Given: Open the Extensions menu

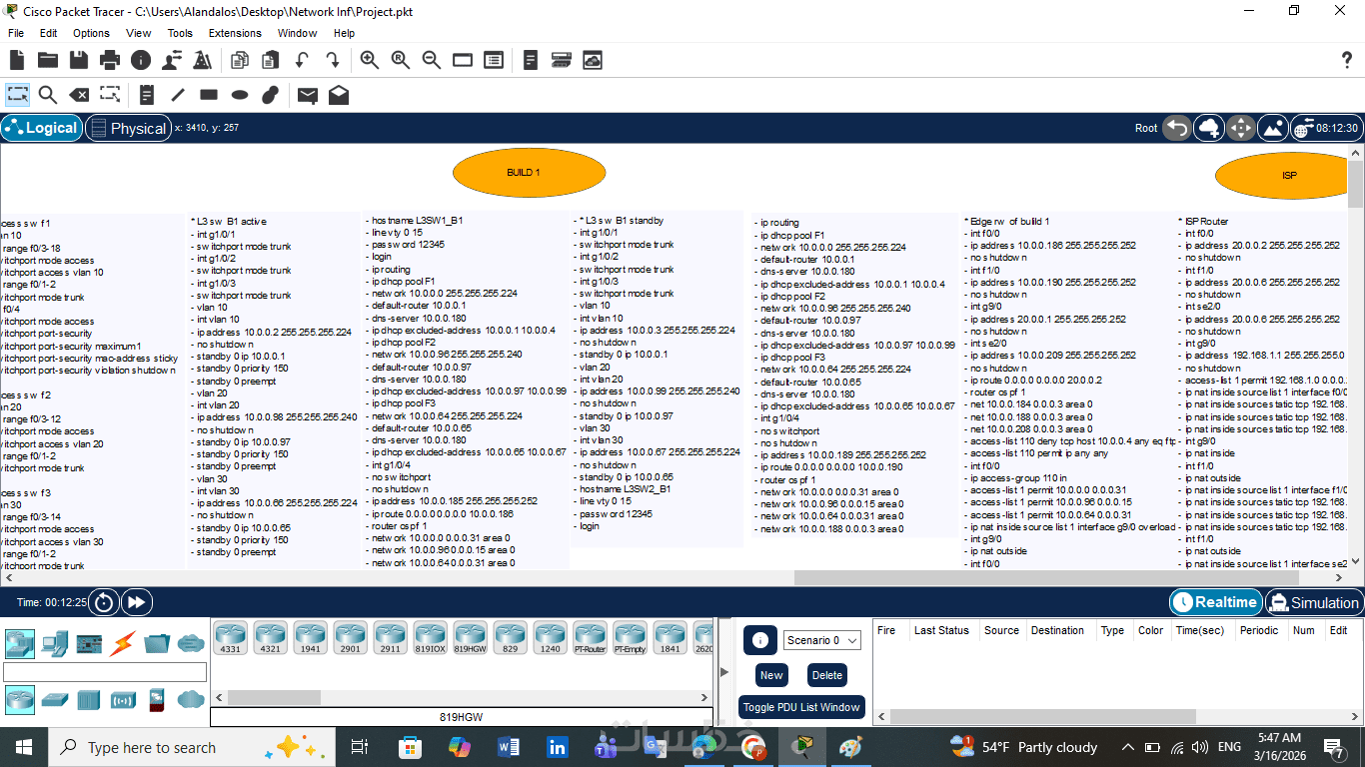Looking at the screenshot, I should pyautogui.click(x=235, y=33).
